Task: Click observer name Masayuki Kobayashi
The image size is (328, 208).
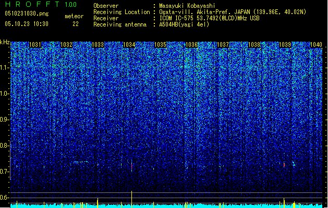Action: [187, 6]
